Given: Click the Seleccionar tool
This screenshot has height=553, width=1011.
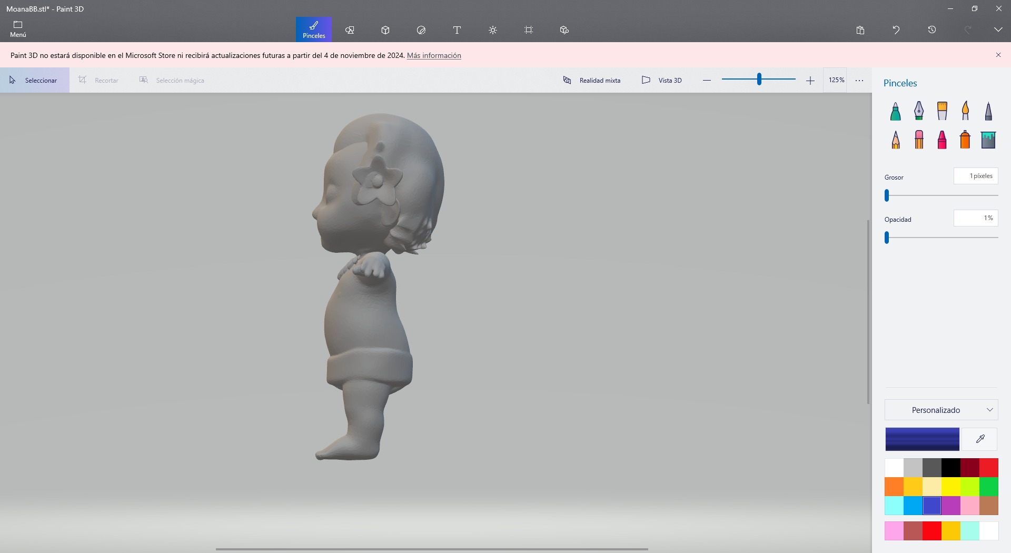Looking at the screenshot, I should 35,80.
